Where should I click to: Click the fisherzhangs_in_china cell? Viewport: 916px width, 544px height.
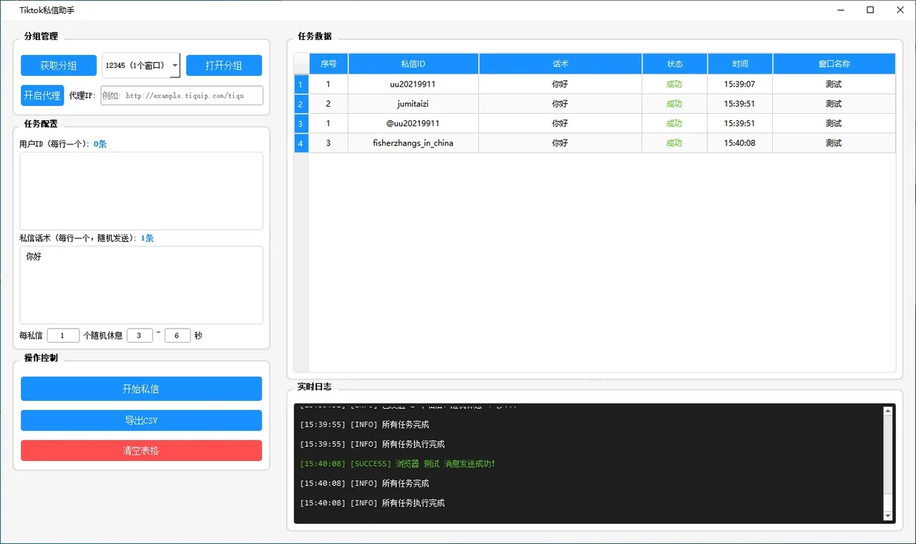413,143
